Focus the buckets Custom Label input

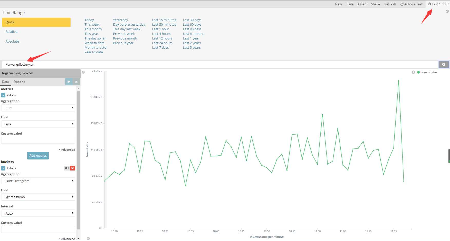click(38, 229)
